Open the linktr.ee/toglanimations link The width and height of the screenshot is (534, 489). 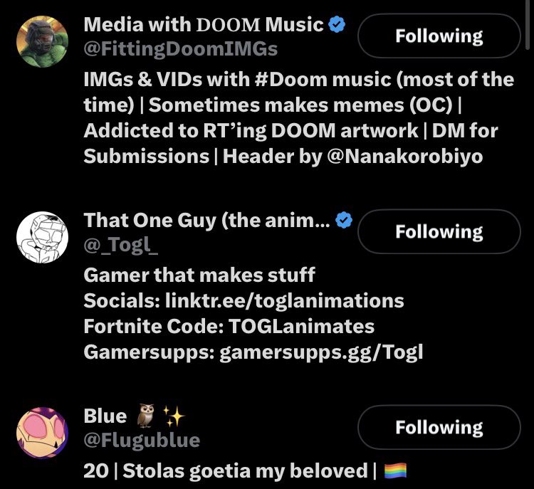point(284,300)
